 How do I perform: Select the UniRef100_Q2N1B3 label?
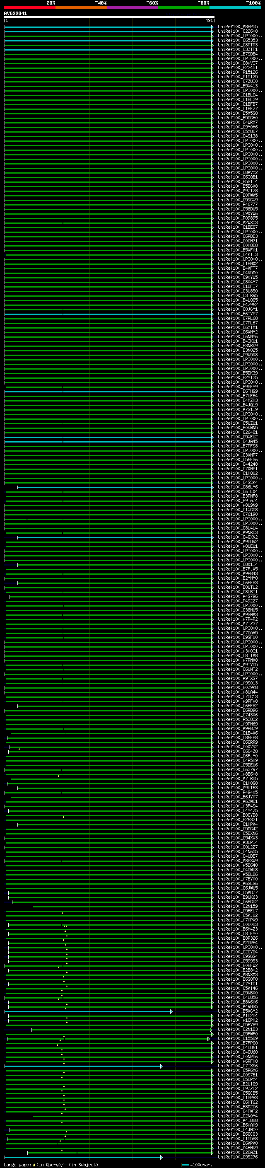[238, 1029]
